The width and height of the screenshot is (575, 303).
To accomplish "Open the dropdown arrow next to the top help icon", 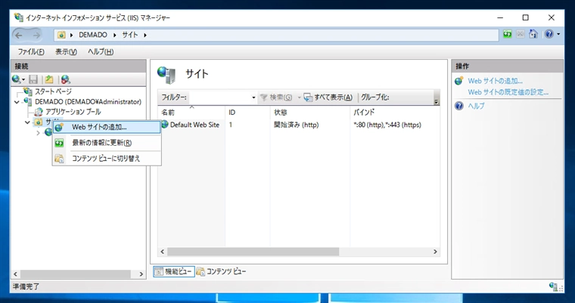I will point(558,35).
